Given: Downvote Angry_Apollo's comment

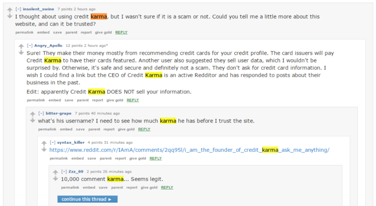Looking at the screenshot, I should pos(21,52).
